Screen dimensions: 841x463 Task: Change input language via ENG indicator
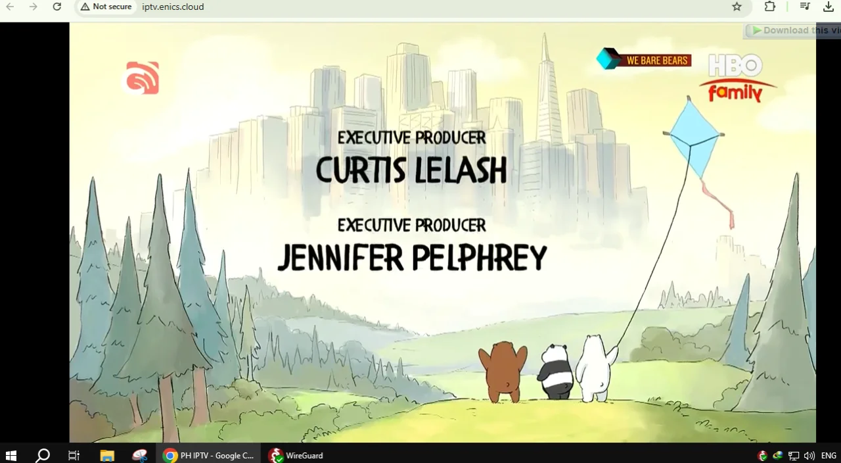[x=829, y=455]
